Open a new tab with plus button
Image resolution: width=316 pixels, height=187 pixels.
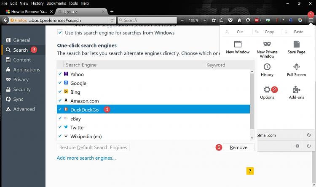pos(112,11)
